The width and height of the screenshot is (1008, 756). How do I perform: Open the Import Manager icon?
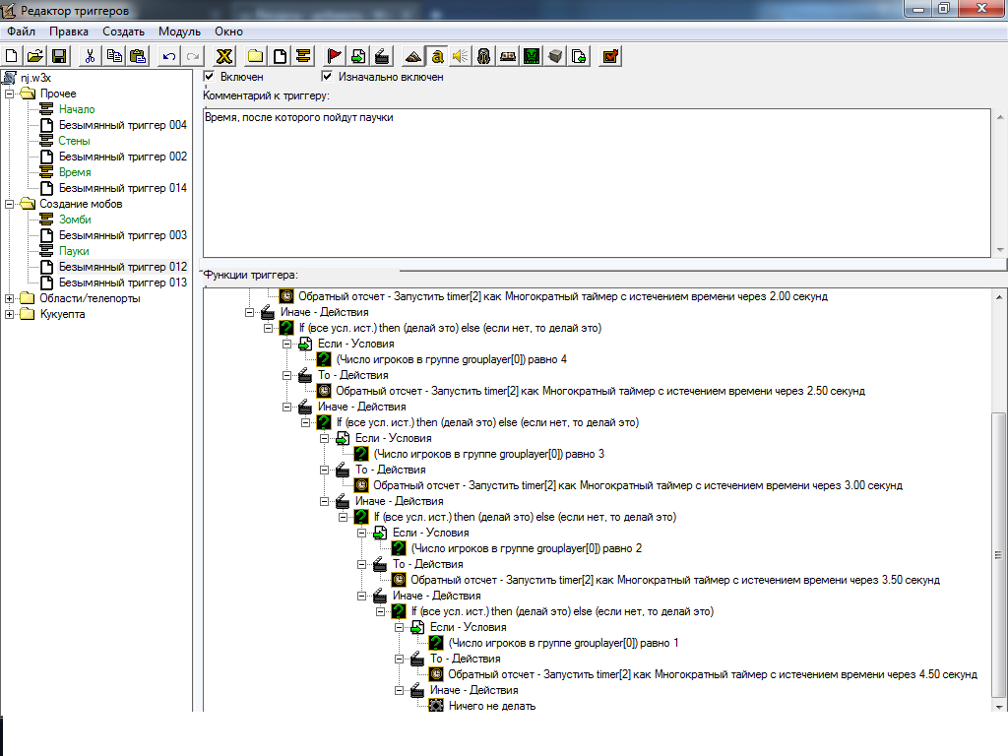click(x=579, y=56)
